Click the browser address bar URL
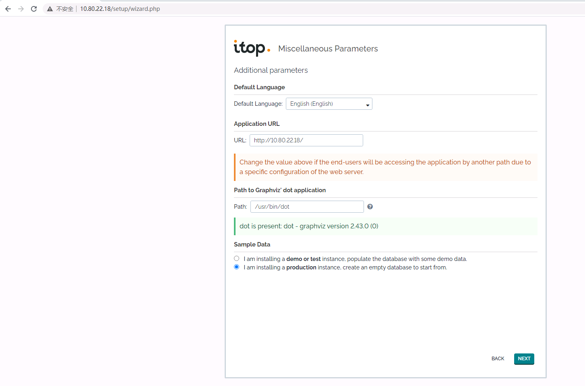 120,9
